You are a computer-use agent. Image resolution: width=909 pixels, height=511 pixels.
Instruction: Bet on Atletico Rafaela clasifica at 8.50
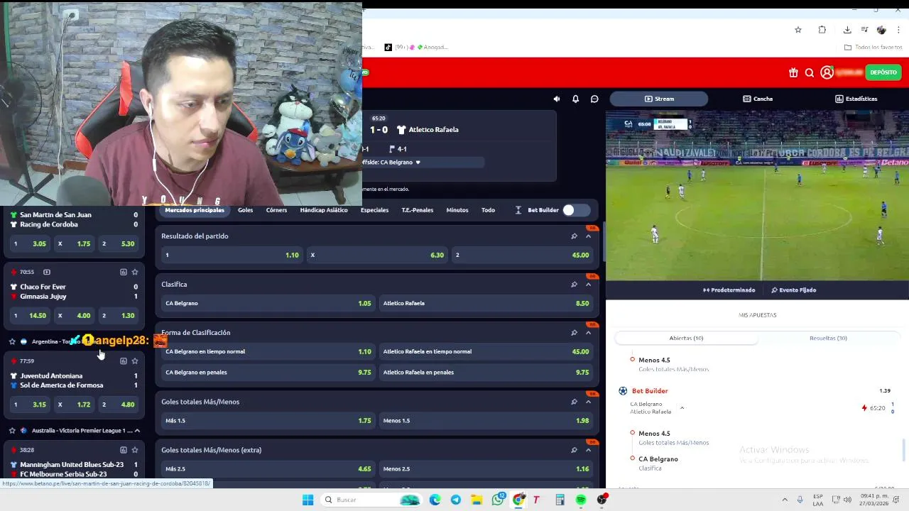[486, 303]
